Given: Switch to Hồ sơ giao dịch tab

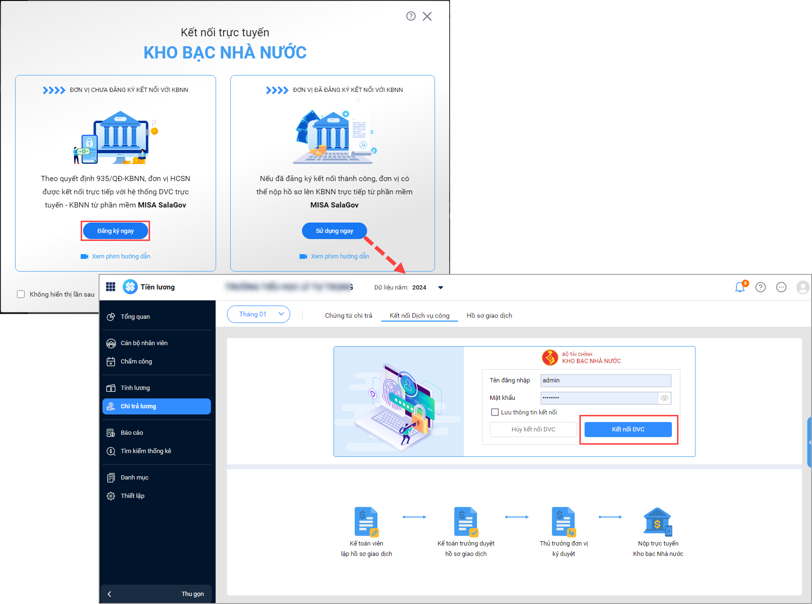Looking at the screenshot, I should click(x=489, y=316).
